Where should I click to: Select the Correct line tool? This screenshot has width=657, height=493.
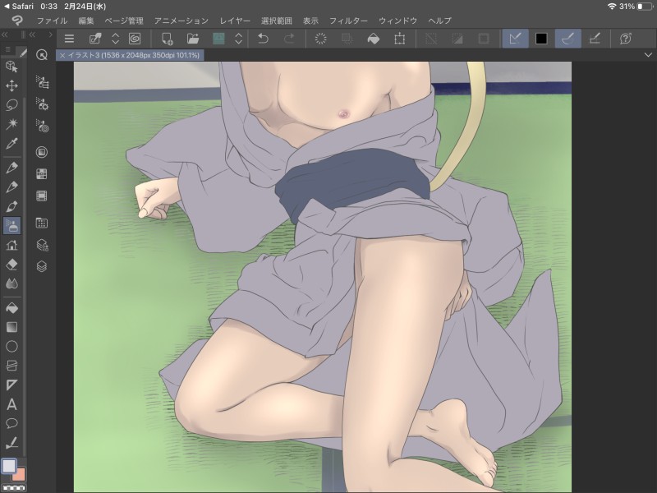pos(11,443)
